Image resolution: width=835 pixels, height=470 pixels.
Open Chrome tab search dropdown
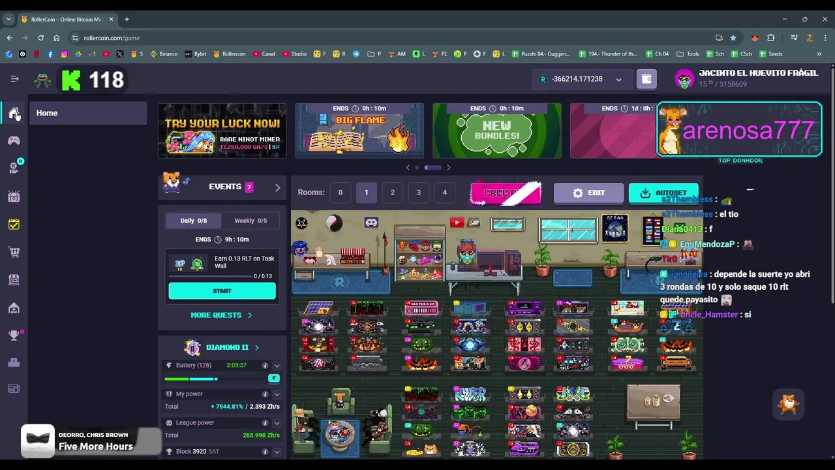[8, 19]
